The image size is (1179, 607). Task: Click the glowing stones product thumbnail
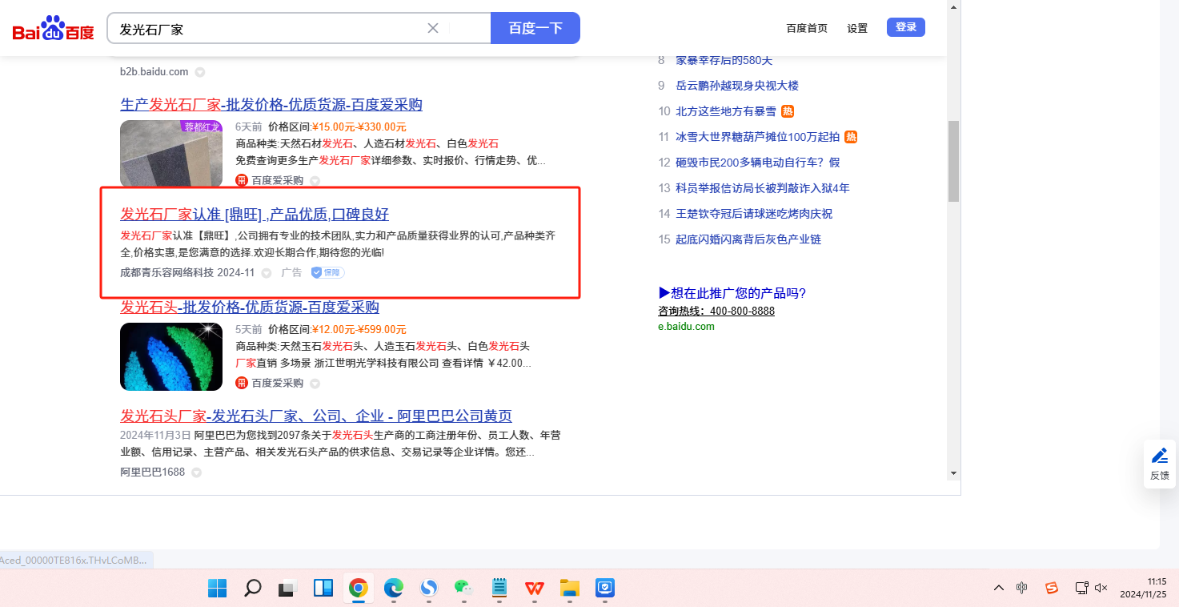tap(171, 356)
